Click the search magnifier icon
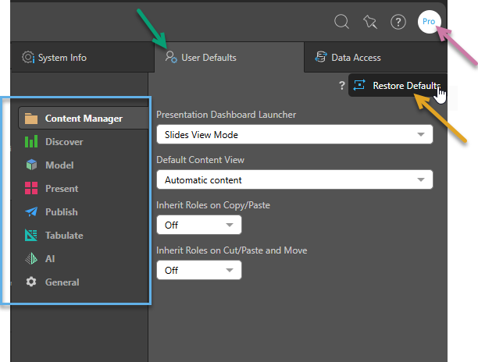The height and width of the screenshot is (362, 478). tap(341, 22)
